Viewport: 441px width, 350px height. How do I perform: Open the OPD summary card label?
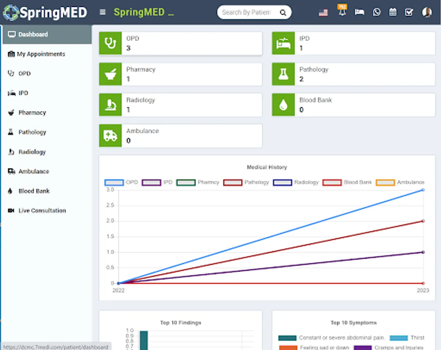click(133, 38)
